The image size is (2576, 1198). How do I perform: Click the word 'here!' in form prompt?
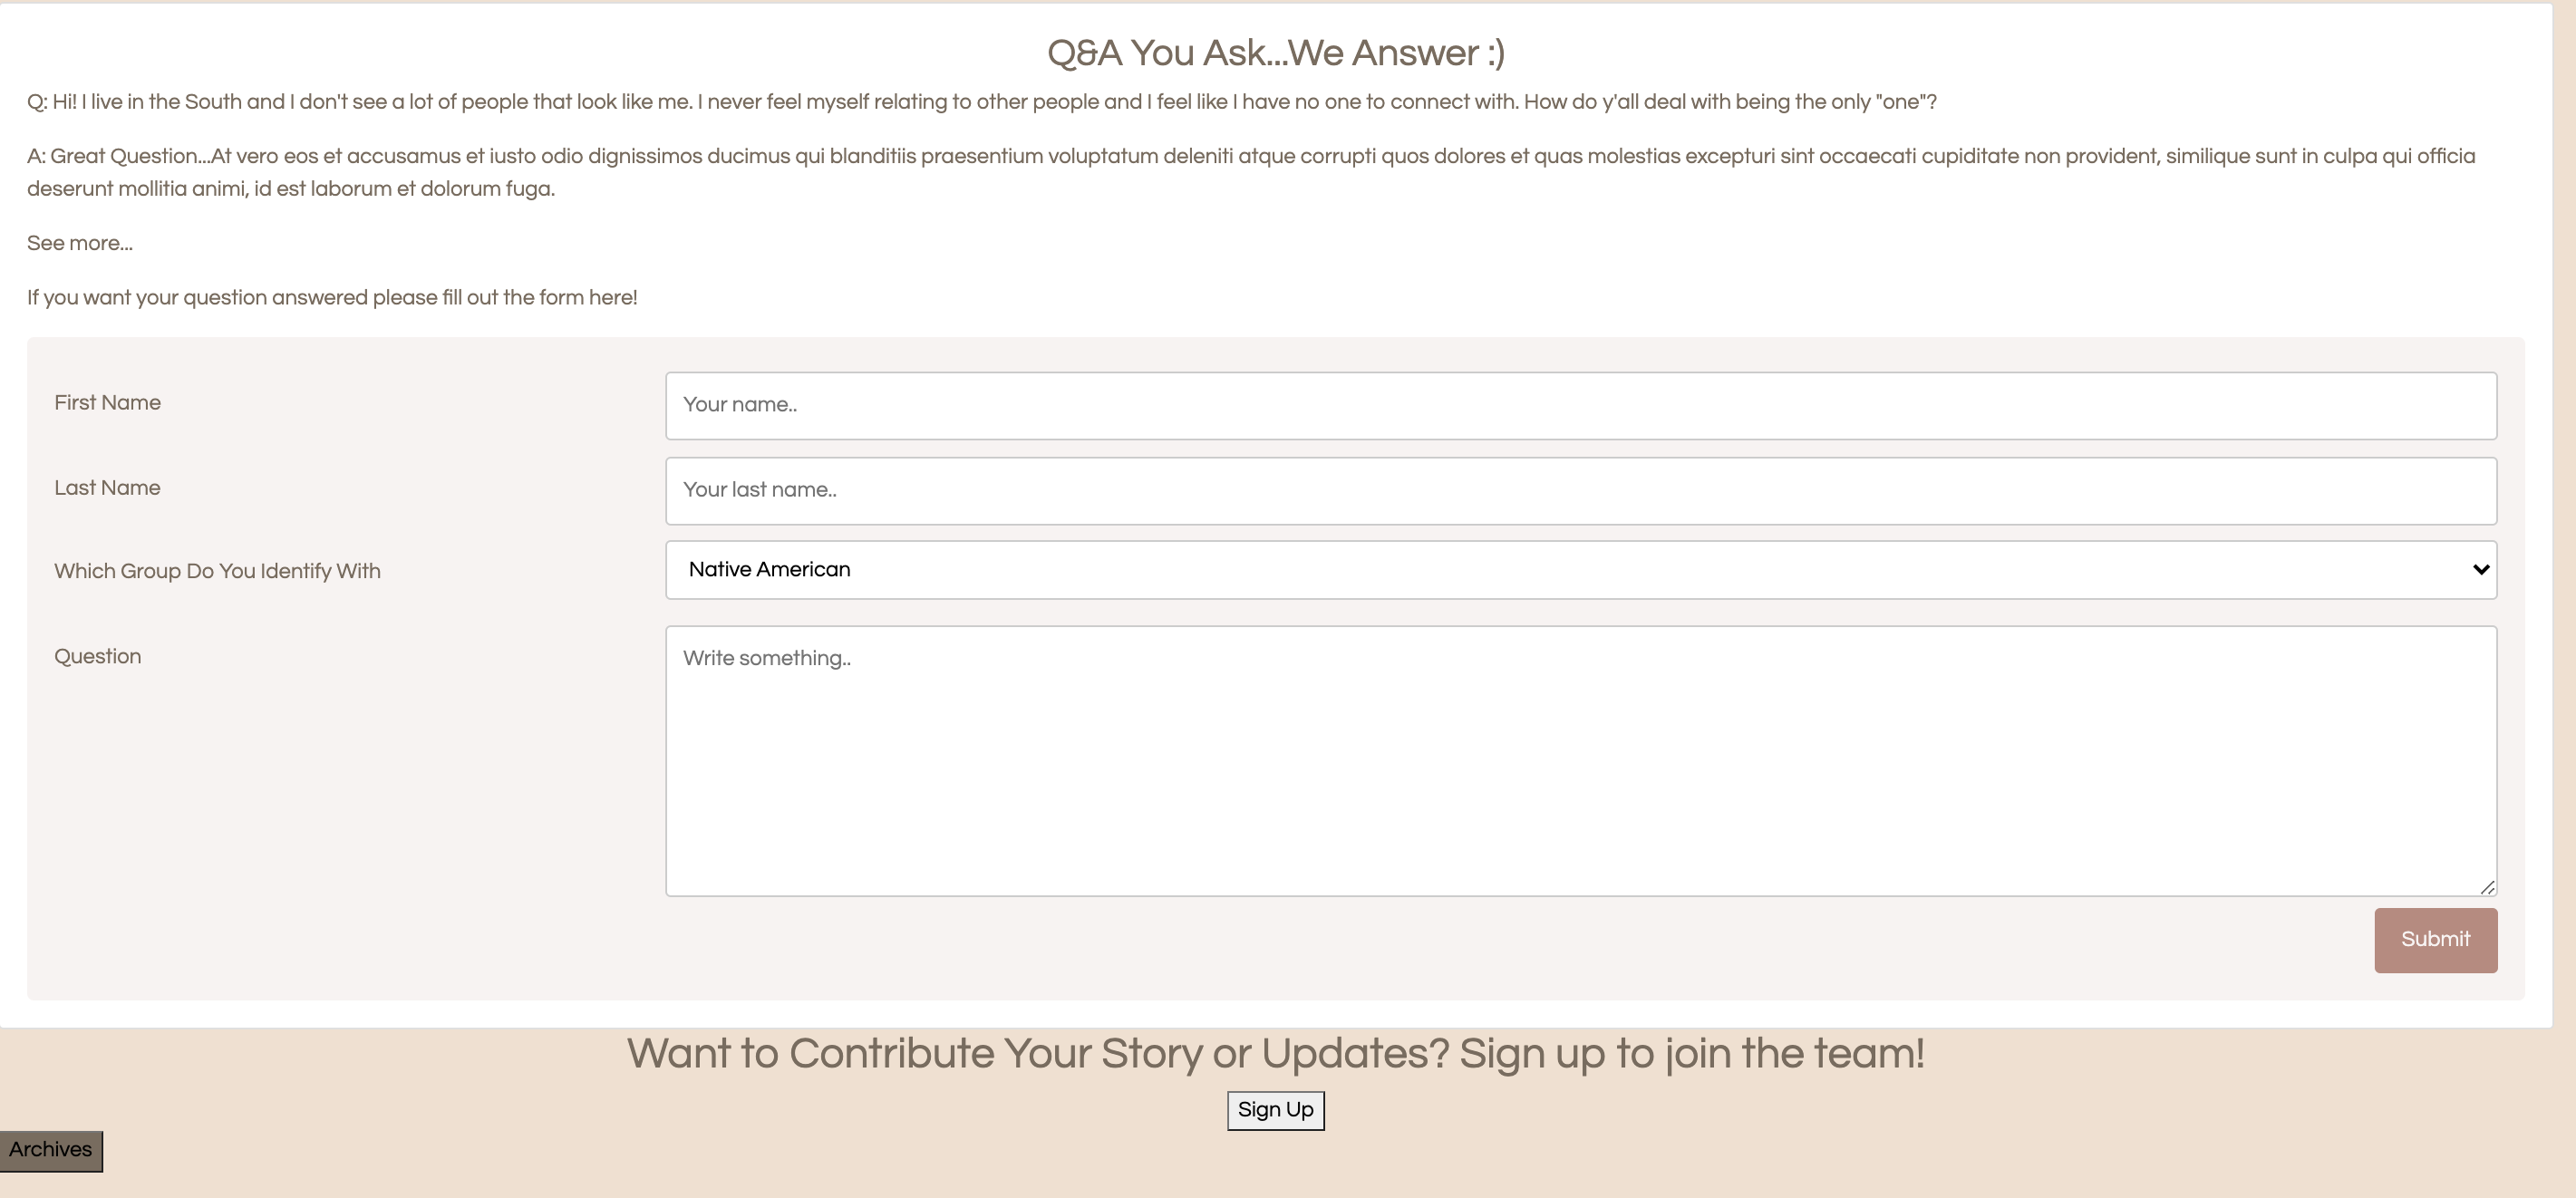click(613, 298)
